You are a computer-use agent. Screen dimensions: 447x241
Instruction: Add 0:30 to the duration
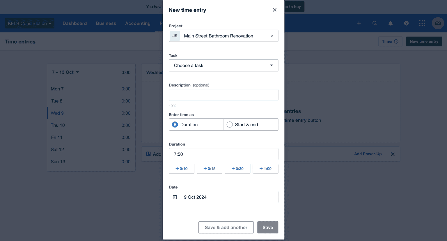coord(237,168)
